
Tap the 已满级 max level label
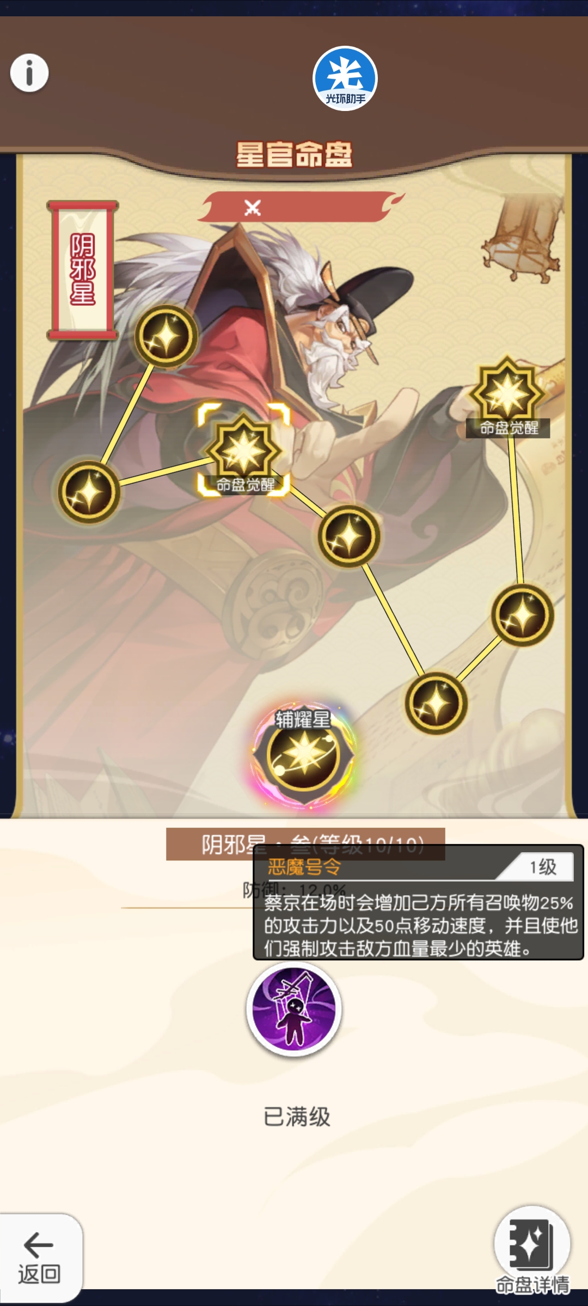pos(297,1117)
